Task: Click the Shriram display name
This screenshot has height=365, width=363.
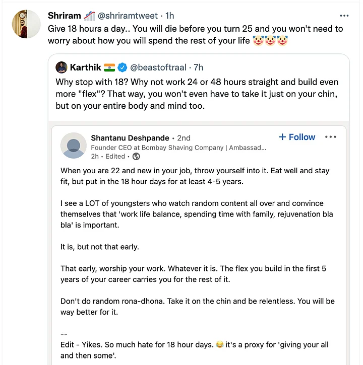Action: 64,16
